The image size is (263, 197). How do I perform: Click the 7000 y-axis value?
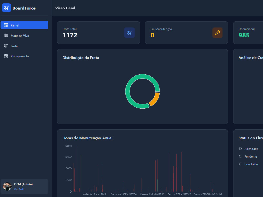pyautogui.click(x=69, y=168)
